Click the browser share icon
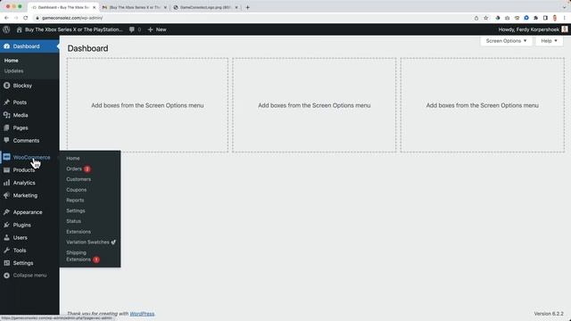This screenshot has width=571, height=321. (476, 18)
